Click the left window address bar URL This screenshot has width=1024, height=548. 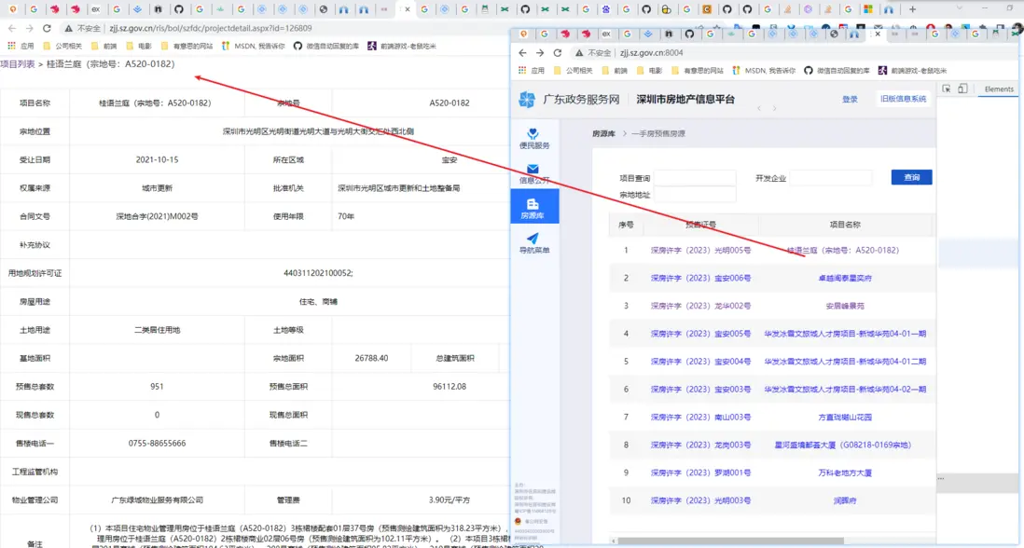211,29
